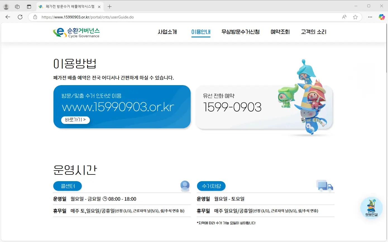This screenshot has width=388, height=242.
Task: Open the vertical tabs icon
Action: (x=29, y=6)
